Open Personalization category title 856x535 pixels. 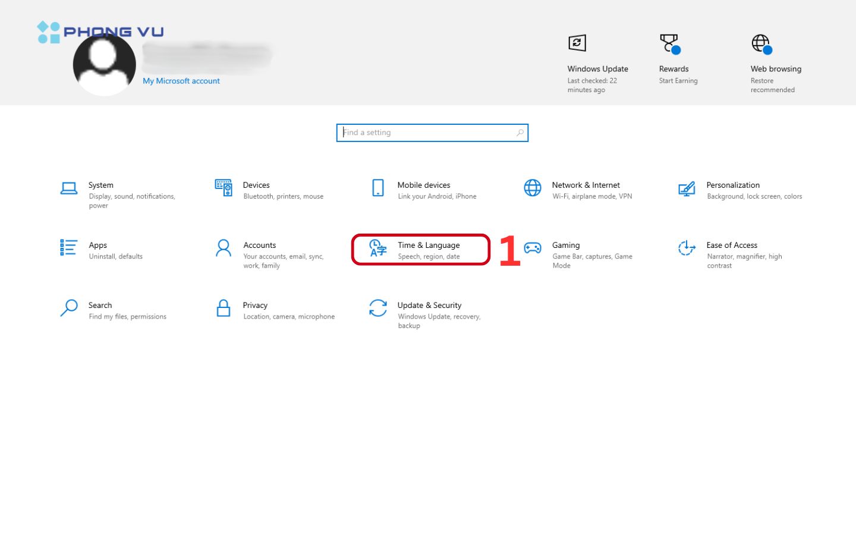coord(733,185)
